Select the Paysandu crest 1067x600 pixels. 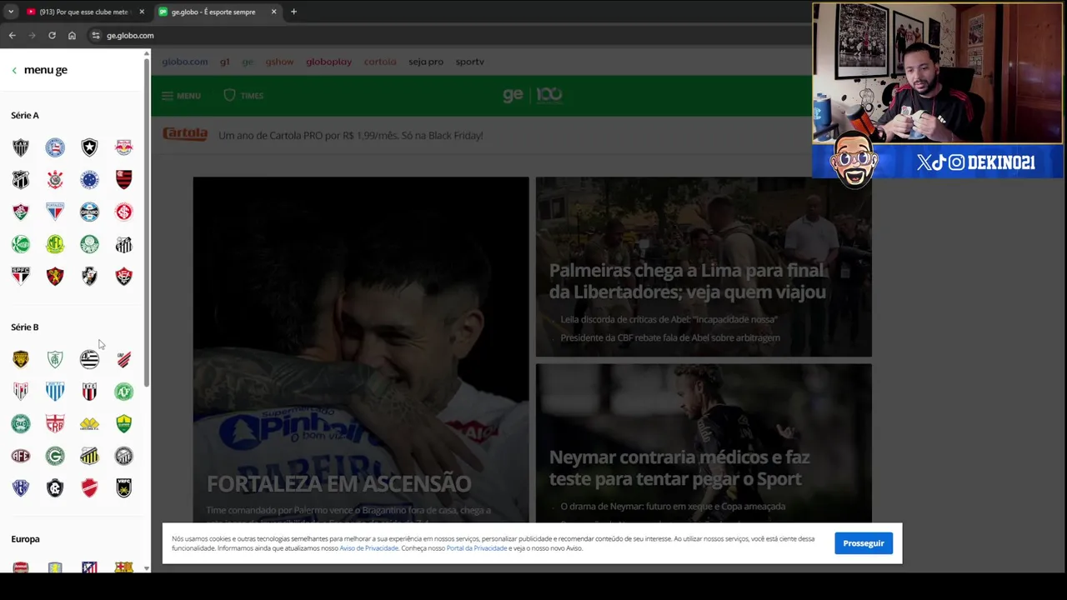tap(21, 487)
